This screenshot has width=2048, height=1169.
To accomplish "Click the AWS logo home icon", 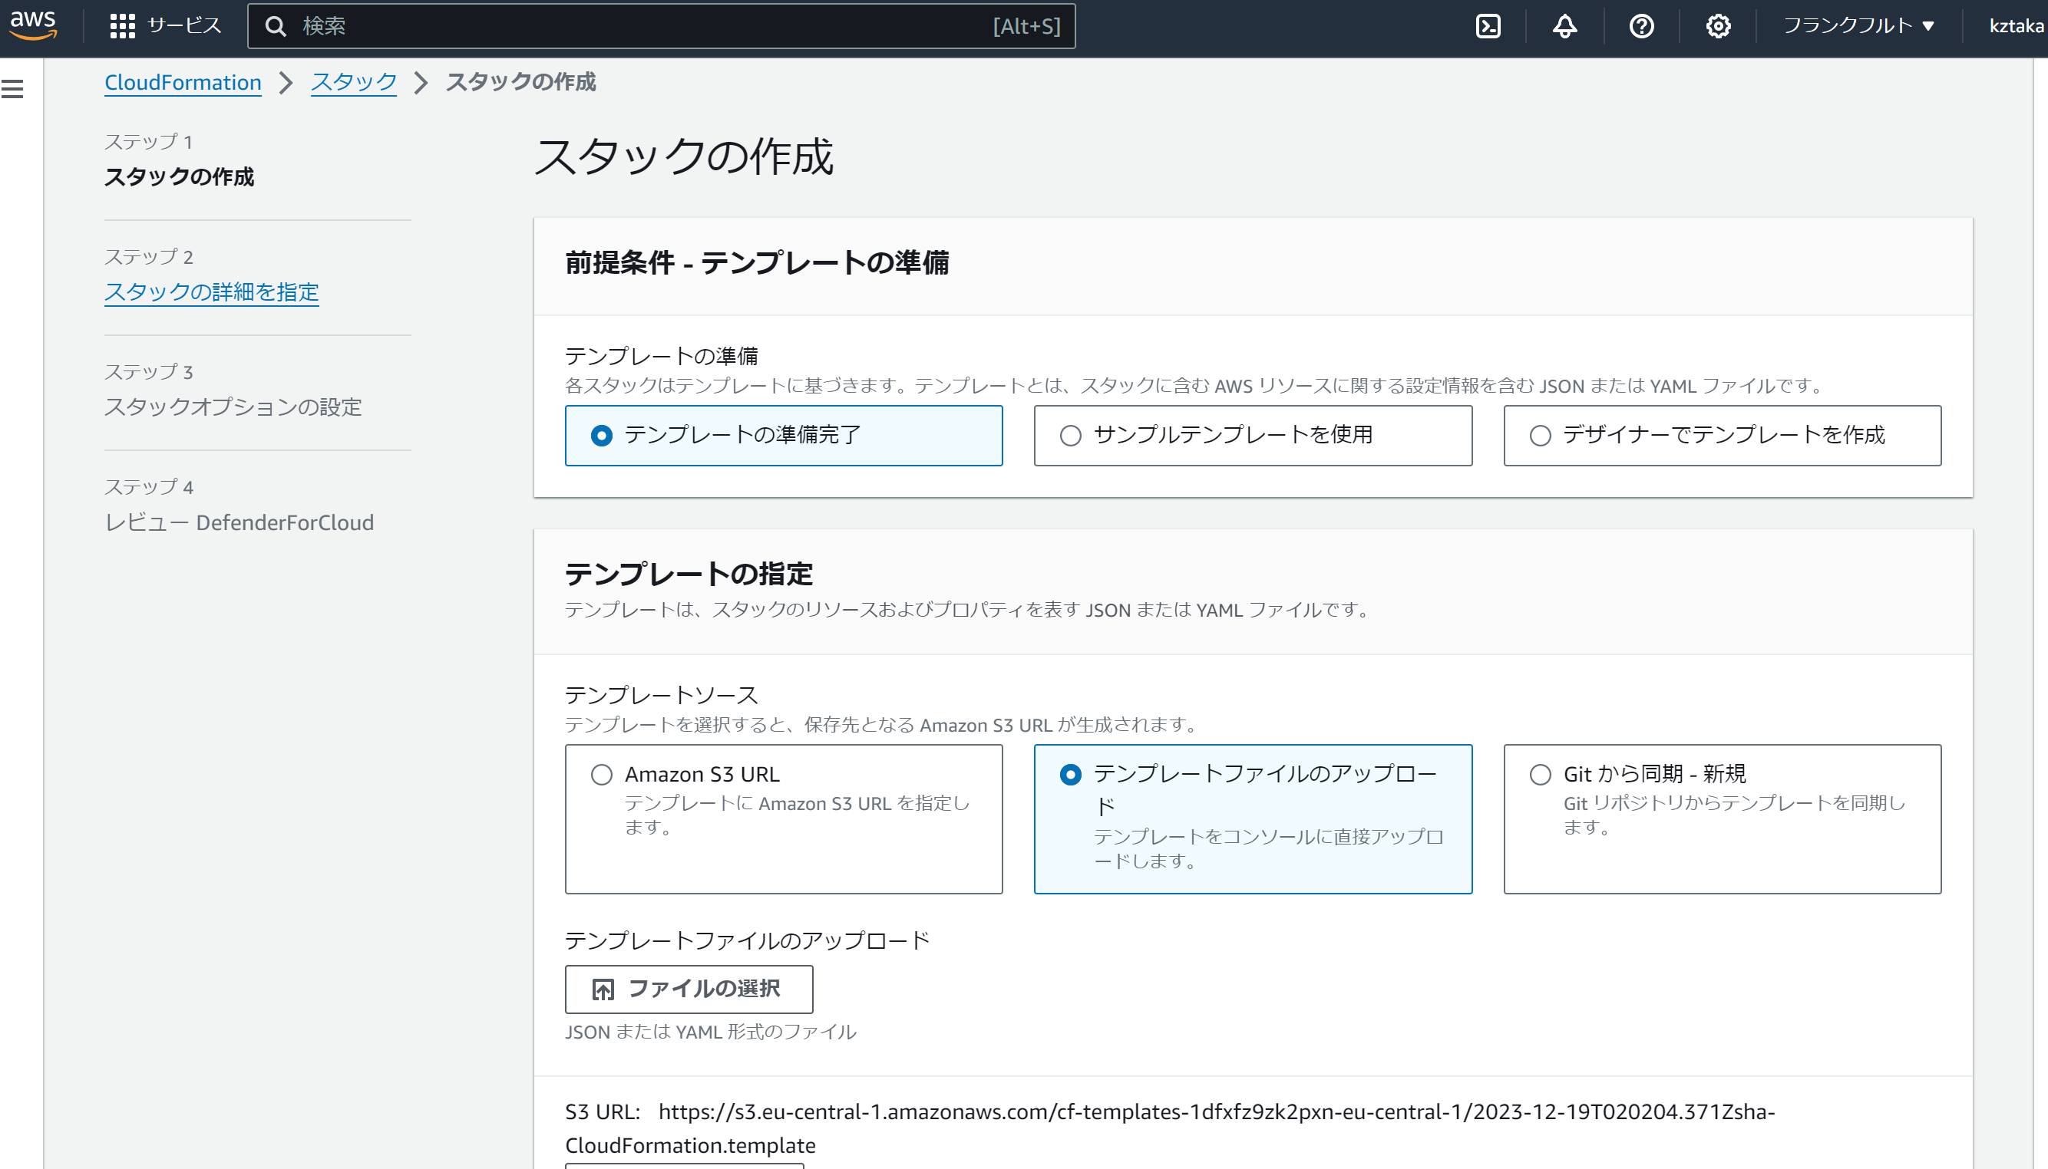I will point(33,25).
